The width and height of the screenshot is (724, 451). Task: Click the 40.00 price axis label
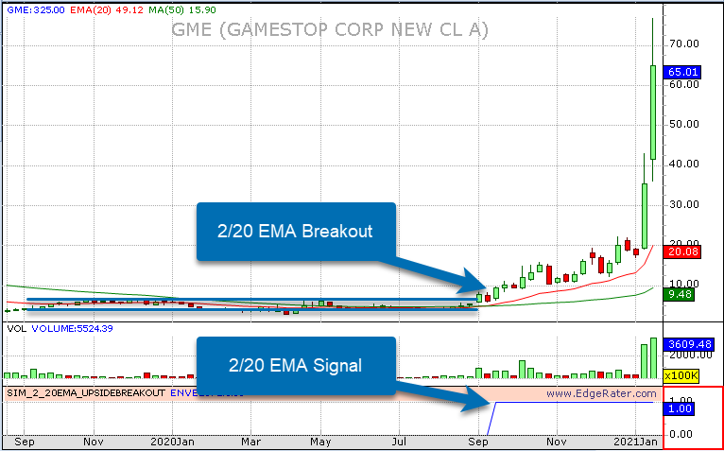point(683,164)
